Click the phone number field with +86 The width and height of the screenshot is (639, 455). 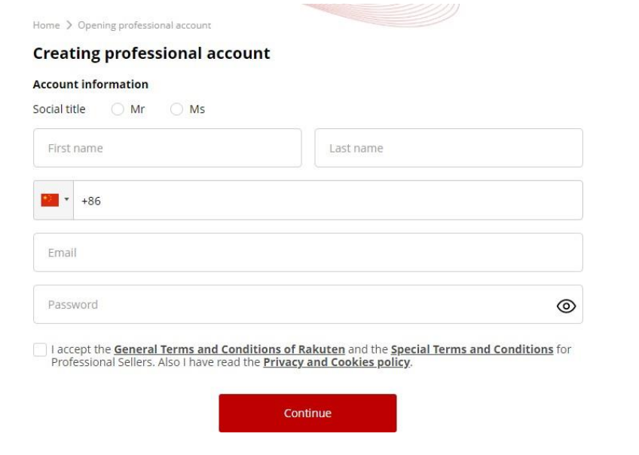[328, 200]
